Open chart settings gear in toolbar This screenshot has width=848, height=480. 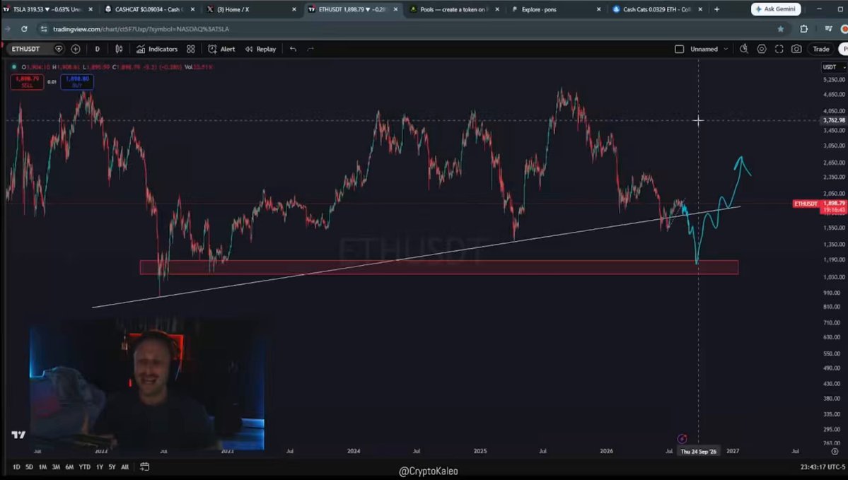(762, 49)
